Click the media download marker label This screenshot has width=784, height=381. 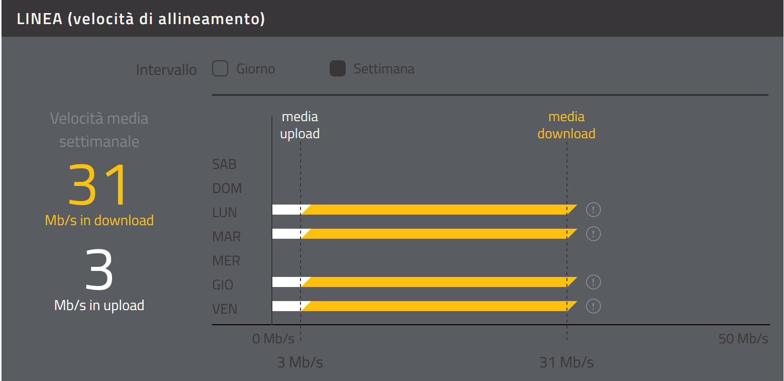[566, 125]
